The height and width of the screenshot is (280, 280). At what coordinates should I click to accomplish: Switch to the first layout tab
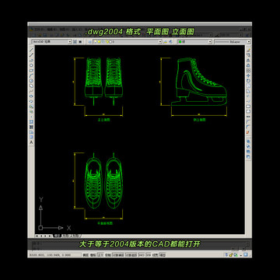(65, 236)
